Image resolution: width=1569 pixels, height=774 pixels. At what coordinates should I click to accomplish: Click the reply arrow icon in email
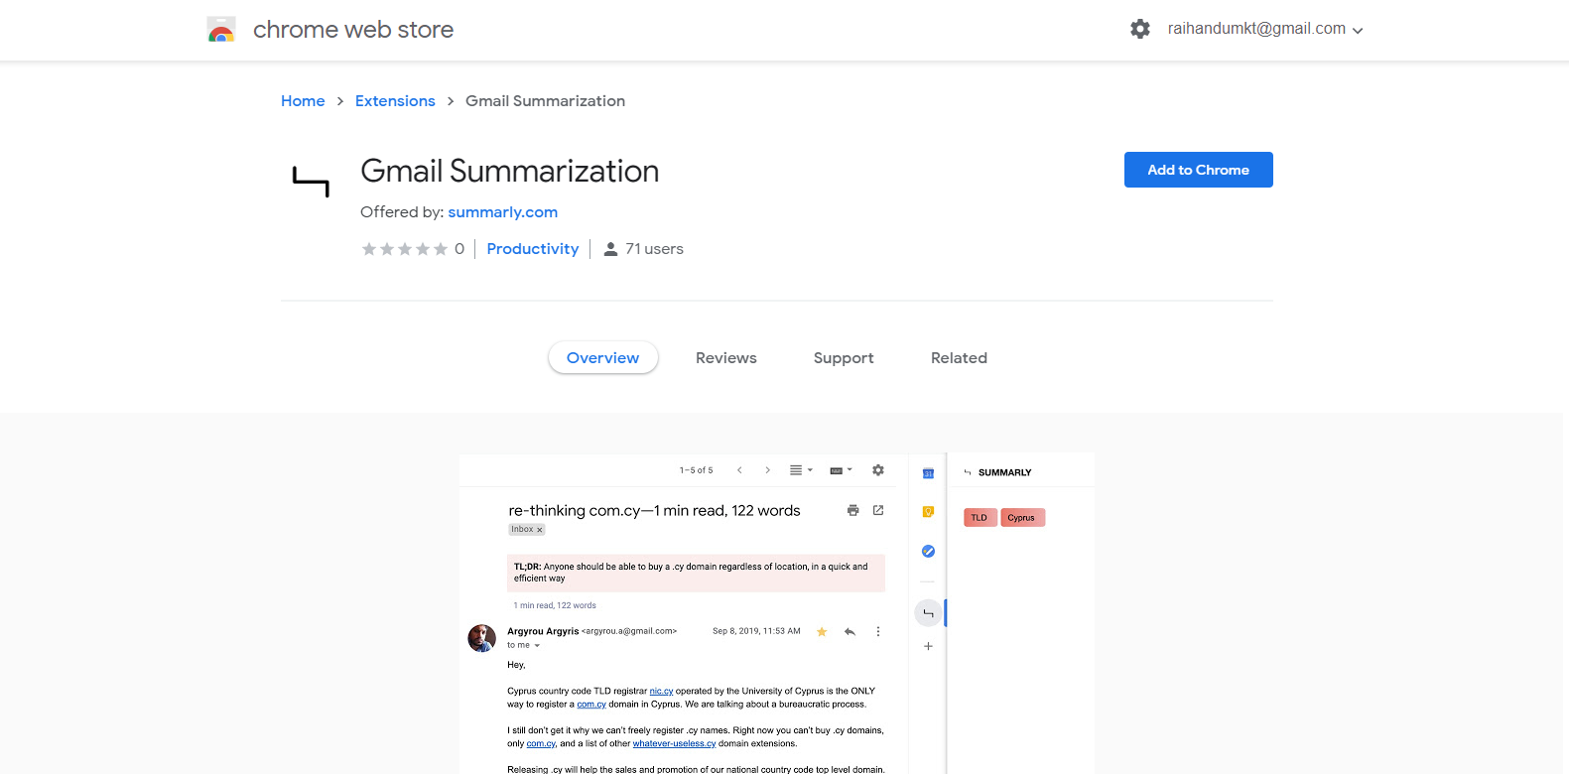850,631
